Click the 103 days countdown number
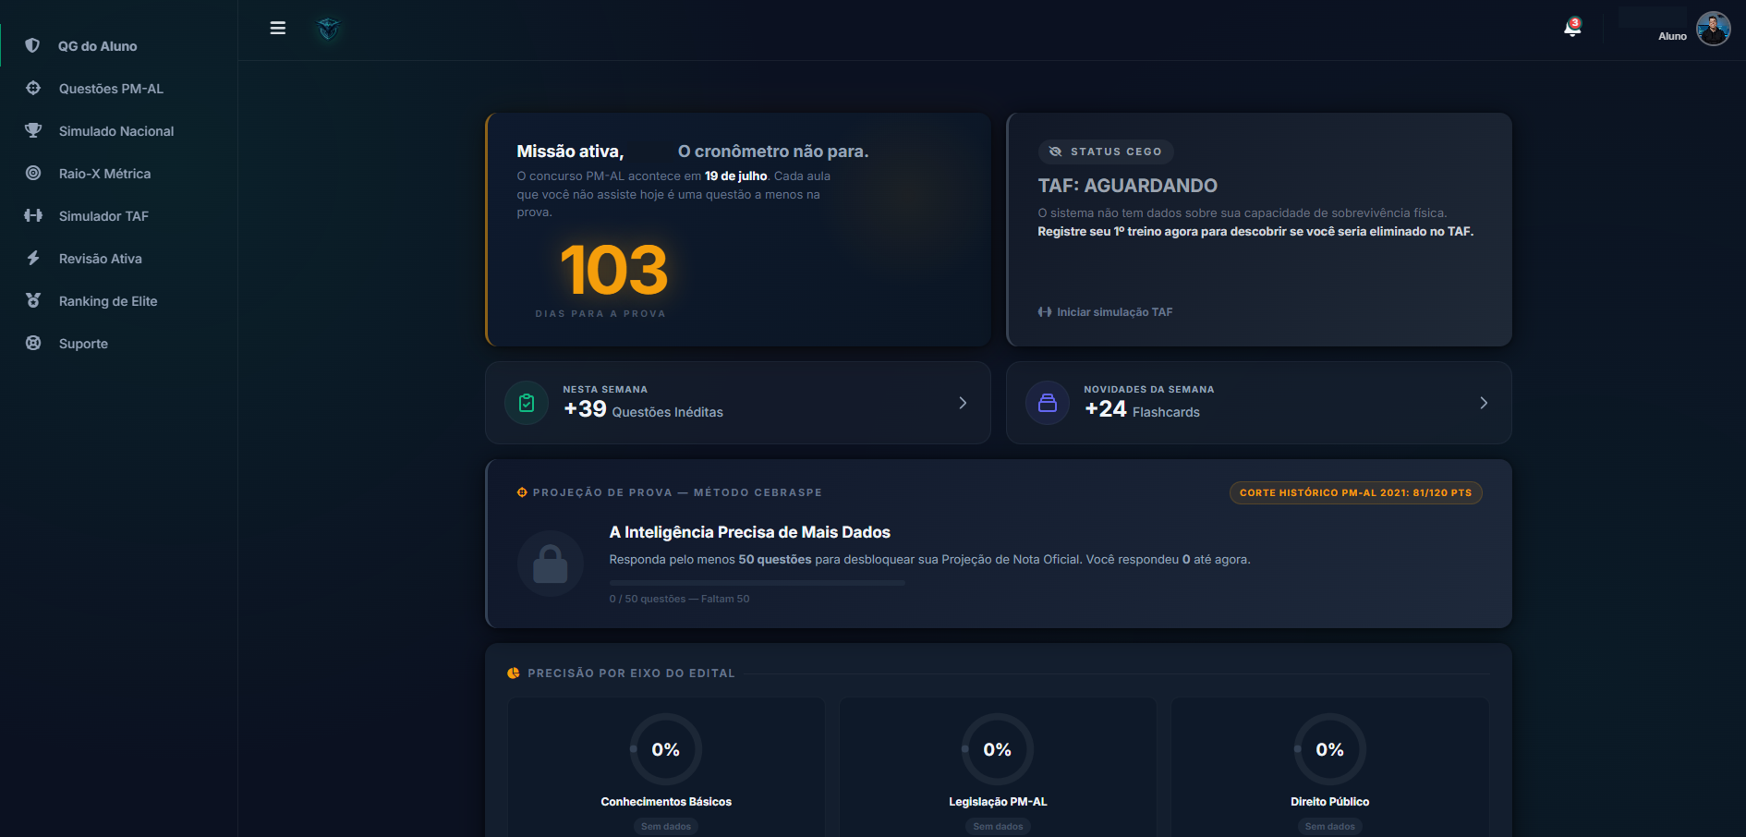Screen dimensions: 1746x837 coord(613,270)
